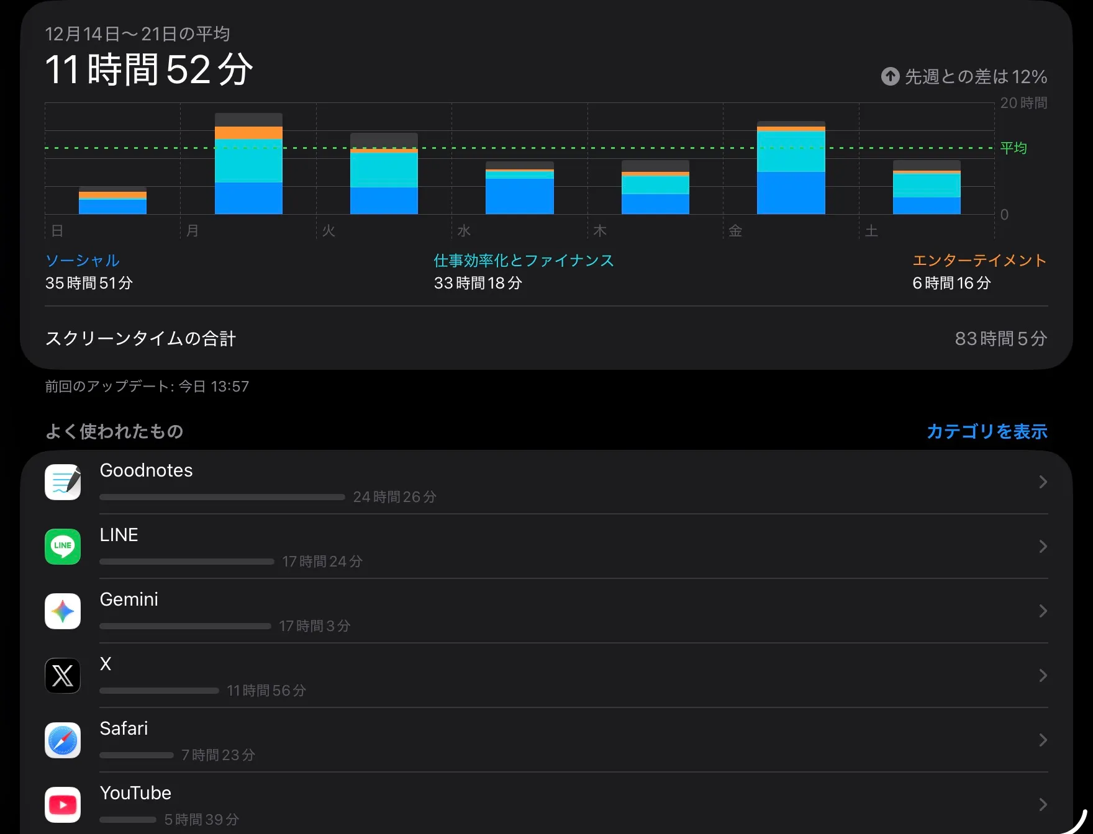Image resolution: width=1093 pixels, height=834 pixels.
Task: Expand the LINE row chevron
Action: click(1043, 547)
